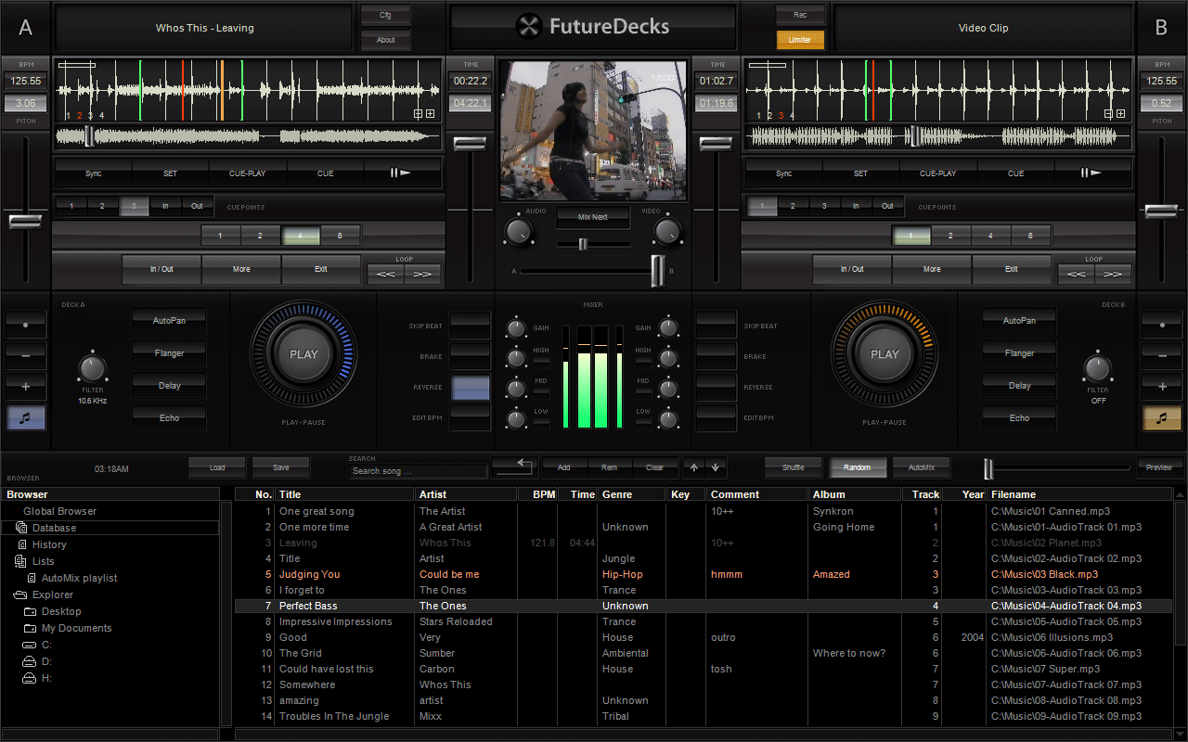1188x742 pixels.
Task: Click Mix Next button
Action: (x=593, y=217)
